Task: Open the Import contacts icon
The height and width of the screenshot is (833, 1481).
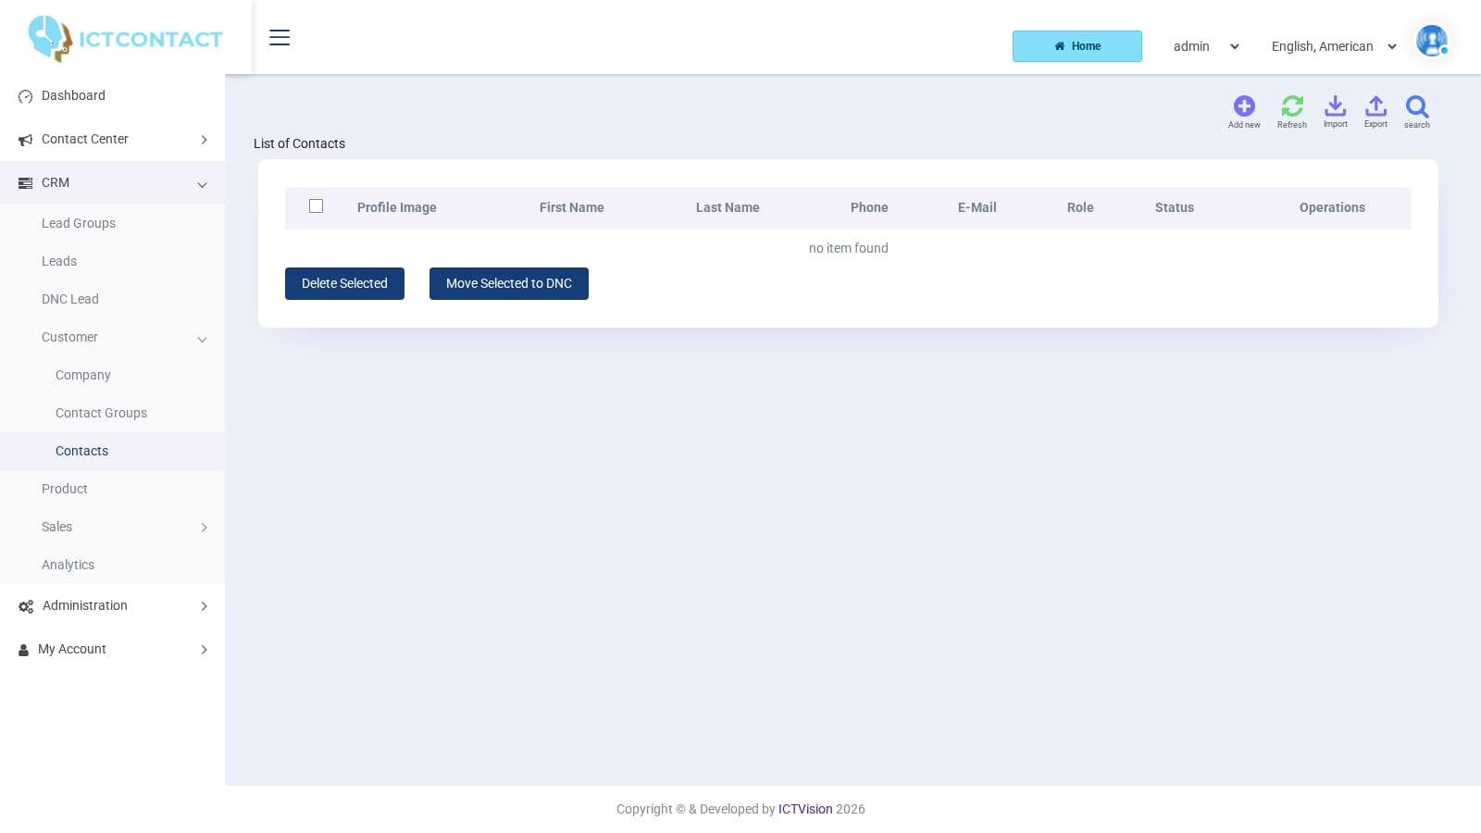Action: tap(1335, 106)
